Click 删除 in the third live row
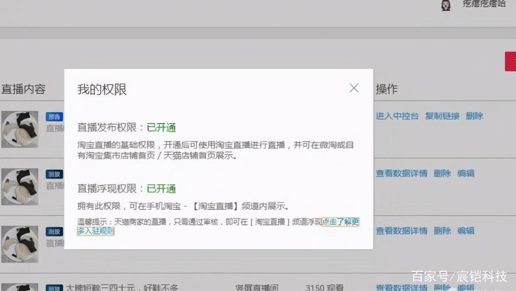The image size is (516, 291). [442, 231]
